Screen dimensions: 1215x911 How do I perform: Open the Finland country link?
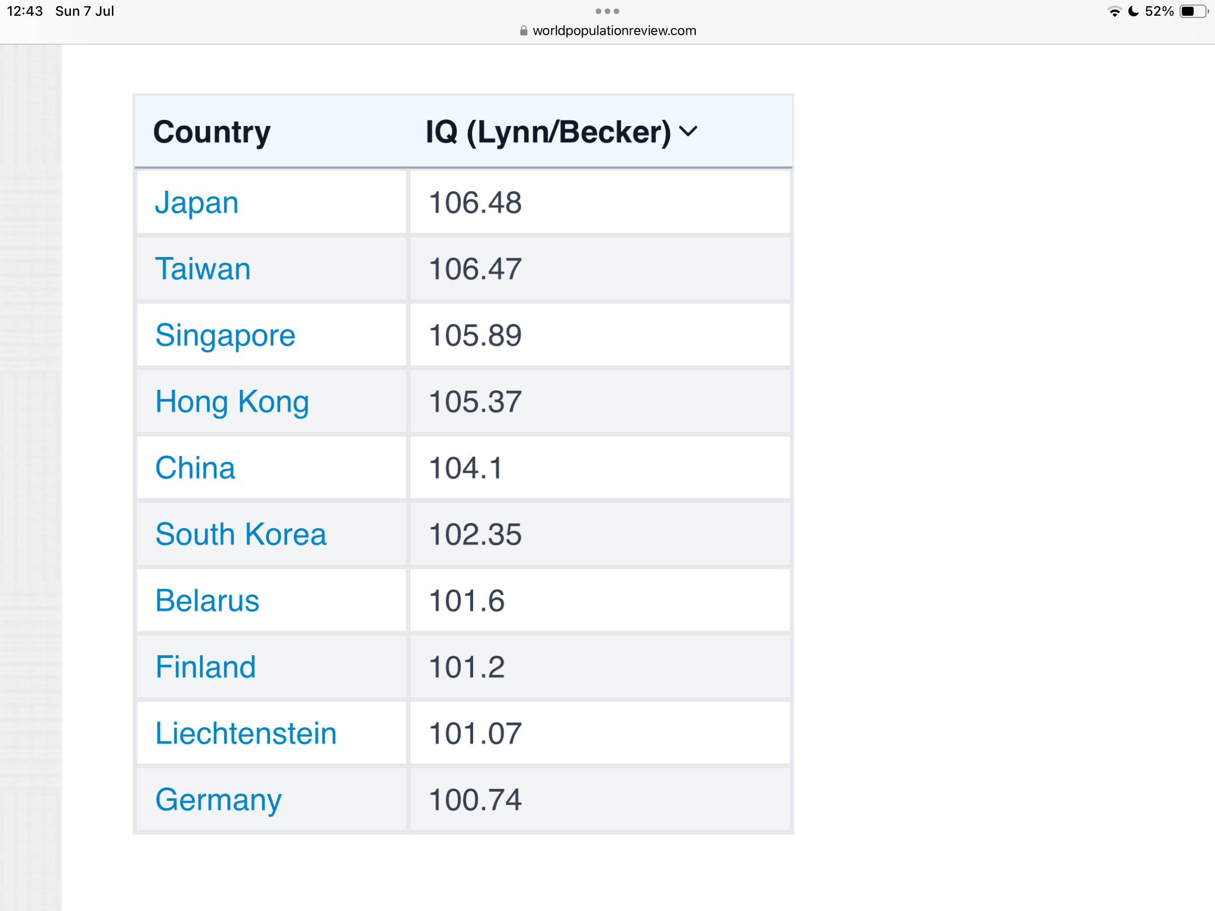point(205,667)
